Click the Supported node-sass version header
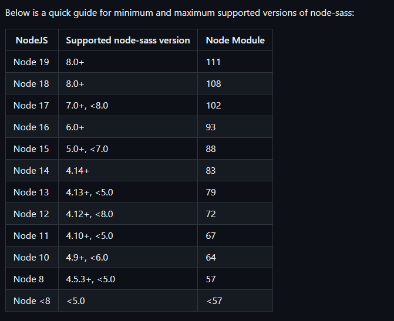Image resolution: width=394 pixels, height=321 pixels. click(x=128, y=40)
